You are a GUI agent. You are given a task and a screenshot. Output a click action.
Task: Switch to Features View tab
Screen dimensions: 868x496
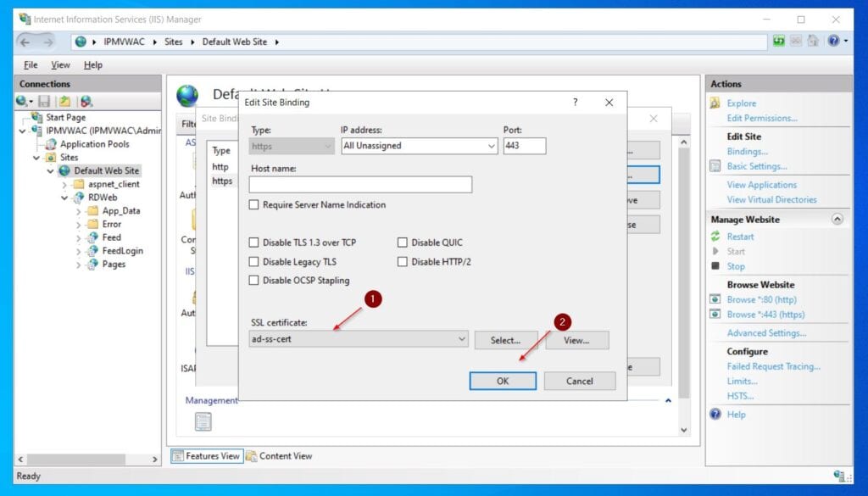tap(207, 456)
